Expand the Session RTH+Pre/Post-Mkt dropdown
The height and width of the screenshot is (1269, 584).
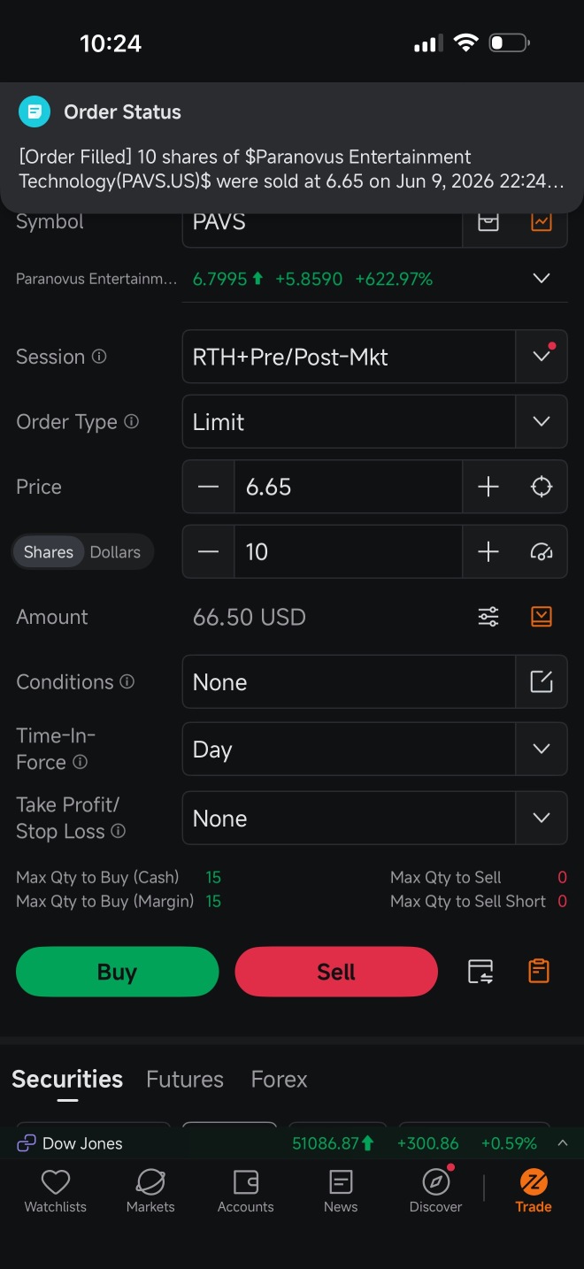(x=374, y=357)
